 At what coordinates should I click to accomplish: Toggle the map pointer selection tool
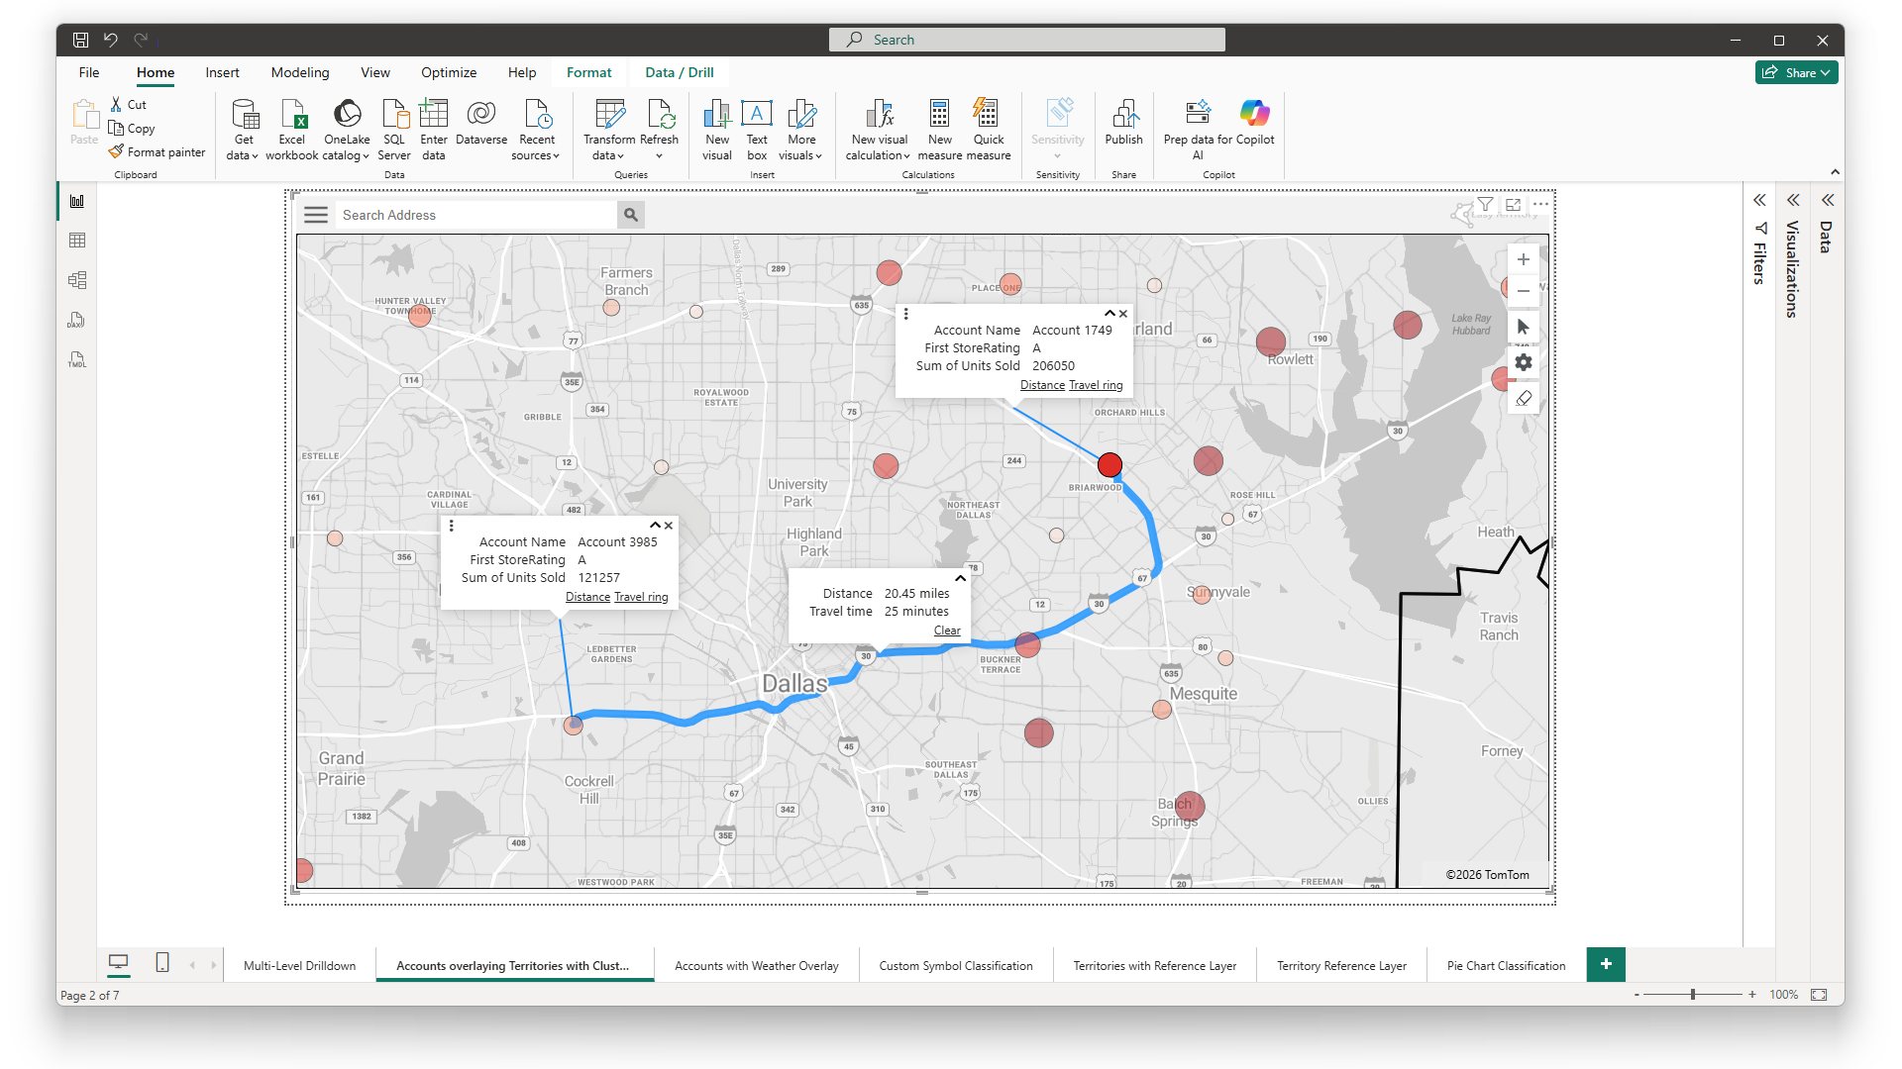point(1524,327)
